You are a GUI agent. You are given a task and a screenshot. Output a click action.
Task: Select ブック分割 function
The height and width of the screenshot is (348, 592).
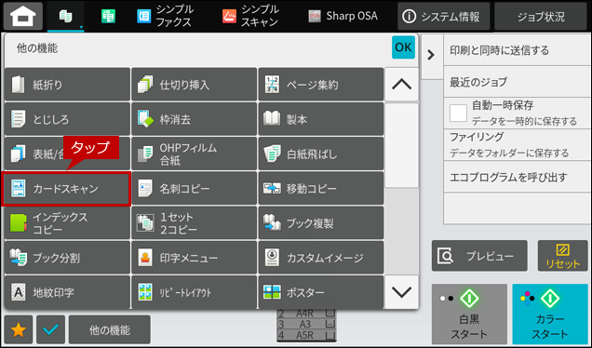click(x=68, y=258)
